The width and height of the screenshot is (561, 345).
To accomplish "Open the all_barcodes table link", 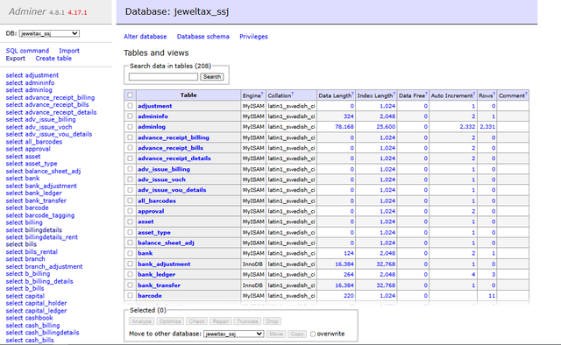I will [157, 201].
